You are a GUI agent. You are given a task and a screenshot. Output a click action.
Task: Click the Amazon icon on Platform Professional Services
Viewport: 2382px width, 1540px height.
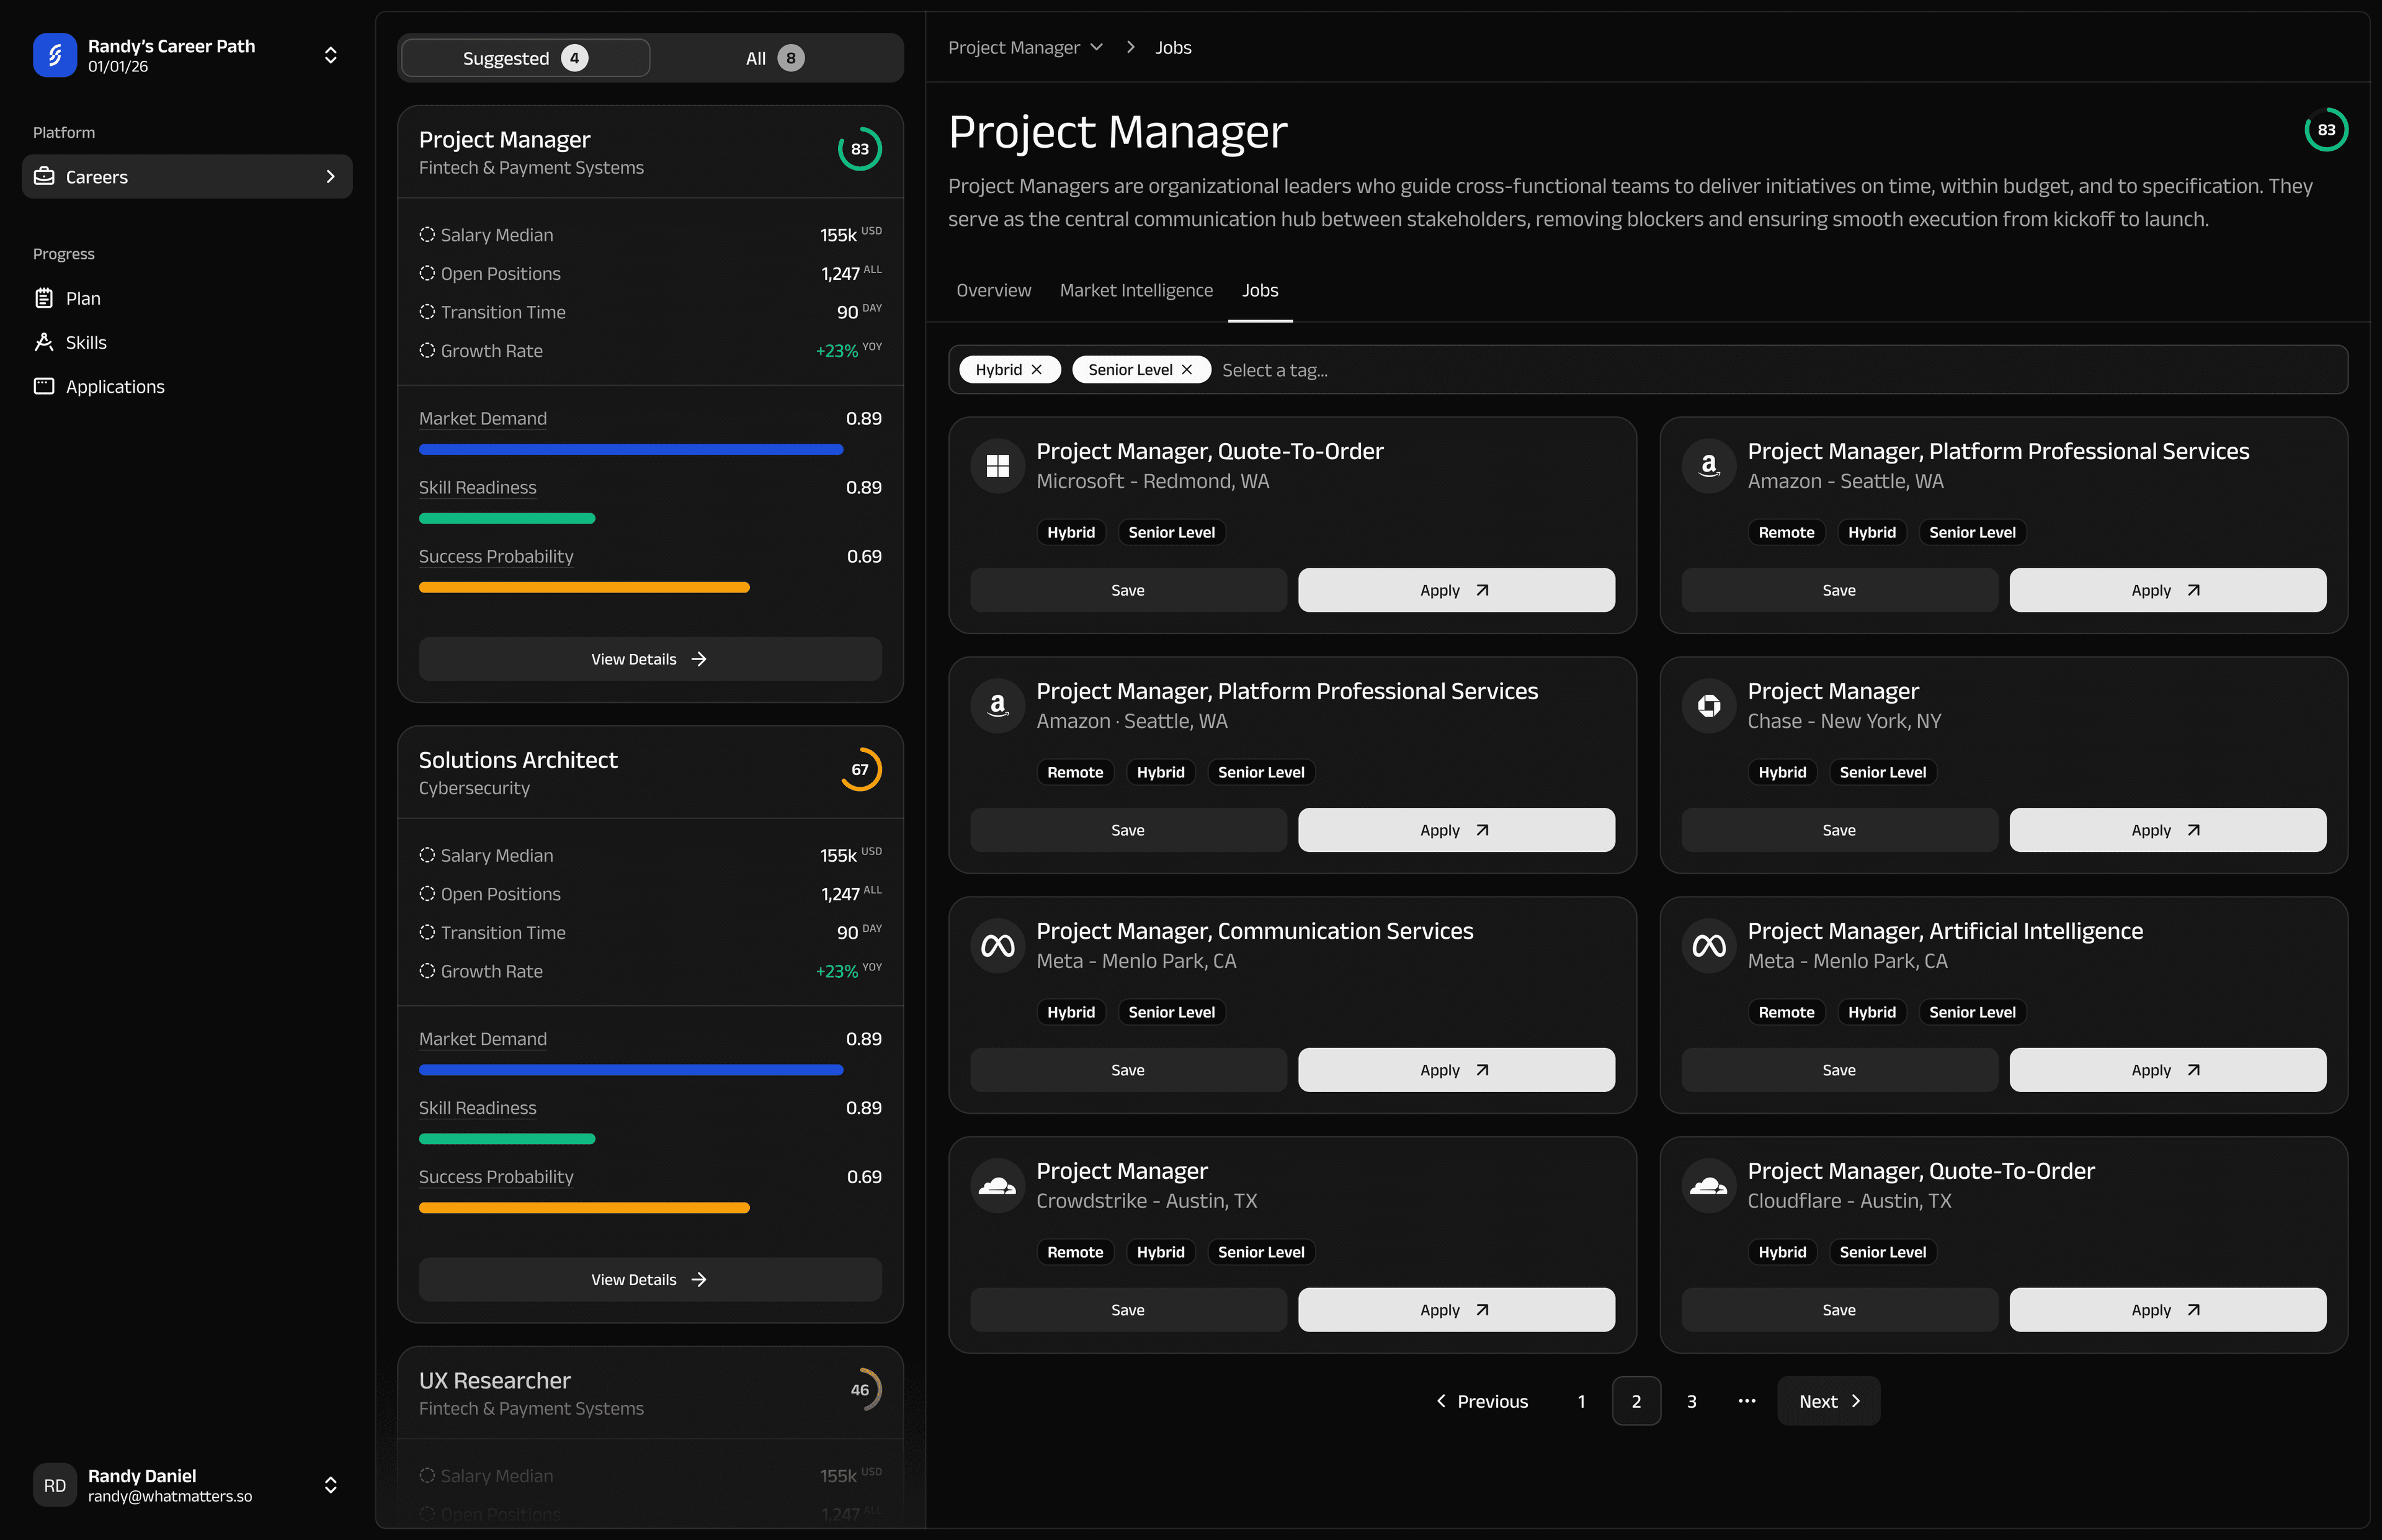(x=1708, y=465)
